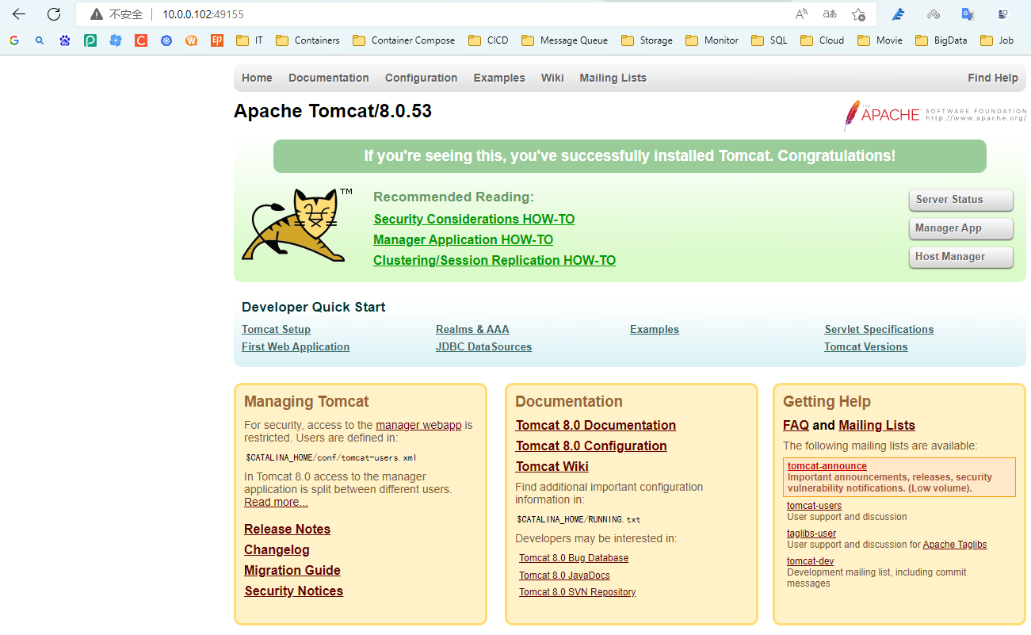This screenshot has width=1031, height=635.
Task: Open the Monitor bookmarks folder
Action: pos(712,40)
